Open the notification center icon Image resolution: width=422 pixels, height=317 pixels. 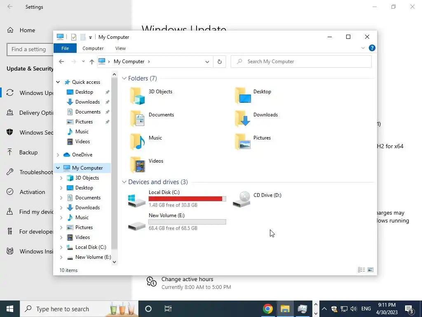pos(410,309)
